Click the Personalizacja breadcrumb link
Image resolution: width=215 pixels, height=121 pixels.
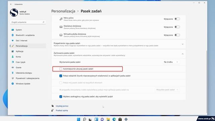63,11
